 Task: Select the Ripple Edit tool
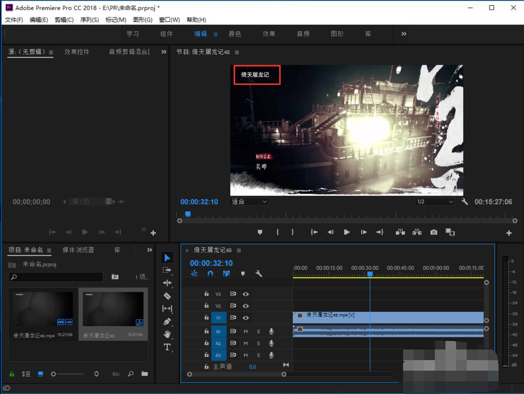pos(167,283)
